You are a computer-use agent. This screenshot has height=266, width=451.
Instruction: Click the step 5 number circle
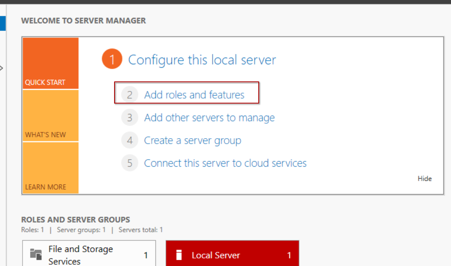(130, 163)
